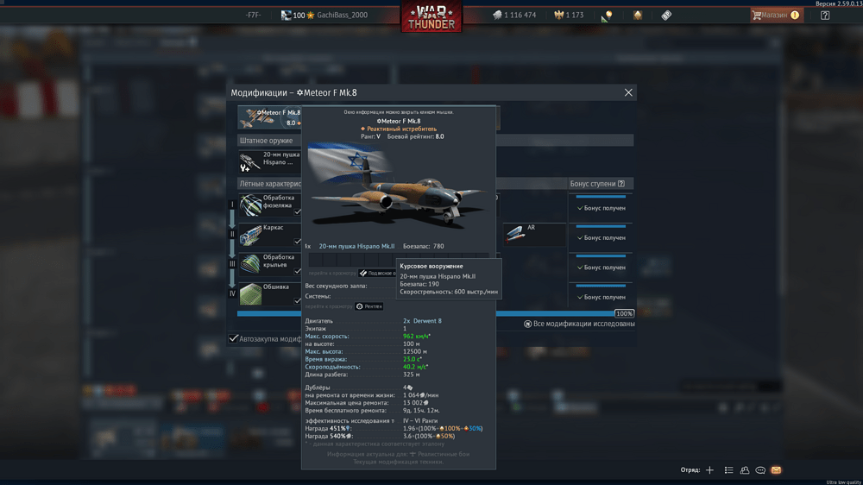Viewport: 863px width, 485px height.
Task: Open the Магазин shop button
Action: 777,16
